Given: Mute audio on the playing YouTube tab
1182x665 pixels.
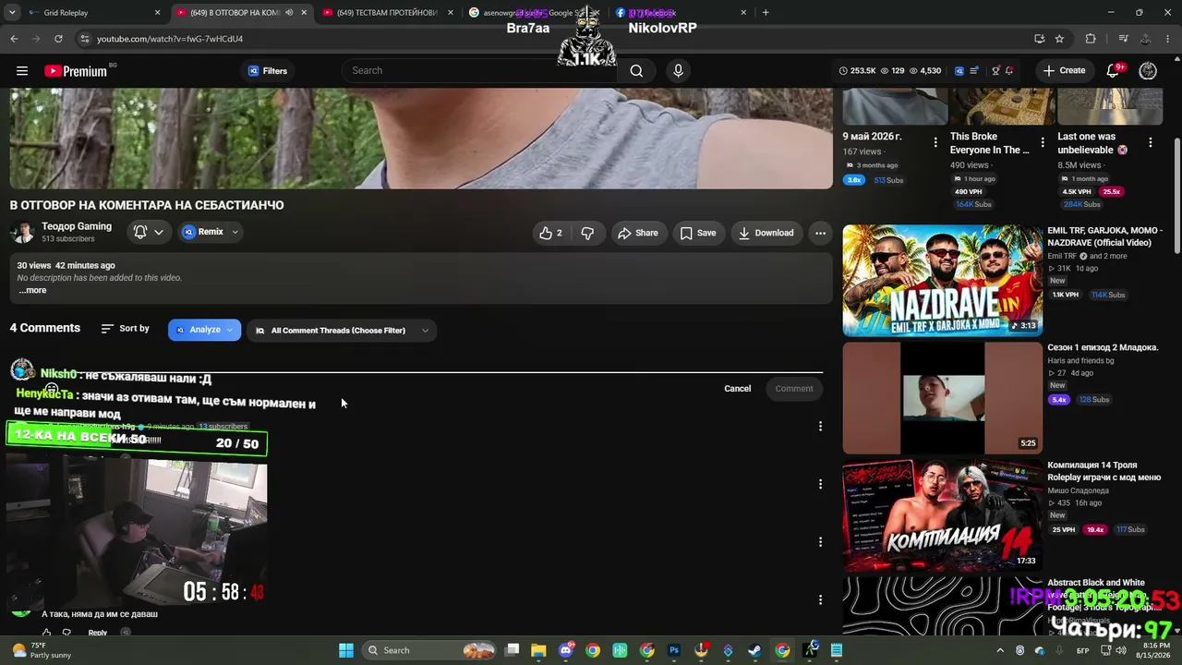Looking at the screenshot, I should click(289, 13).
